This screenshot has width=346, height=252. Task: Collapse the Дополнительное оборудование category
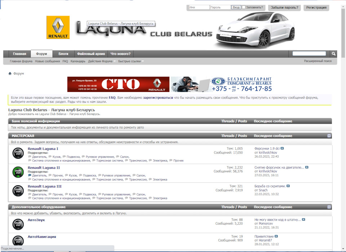pos(329,207)
